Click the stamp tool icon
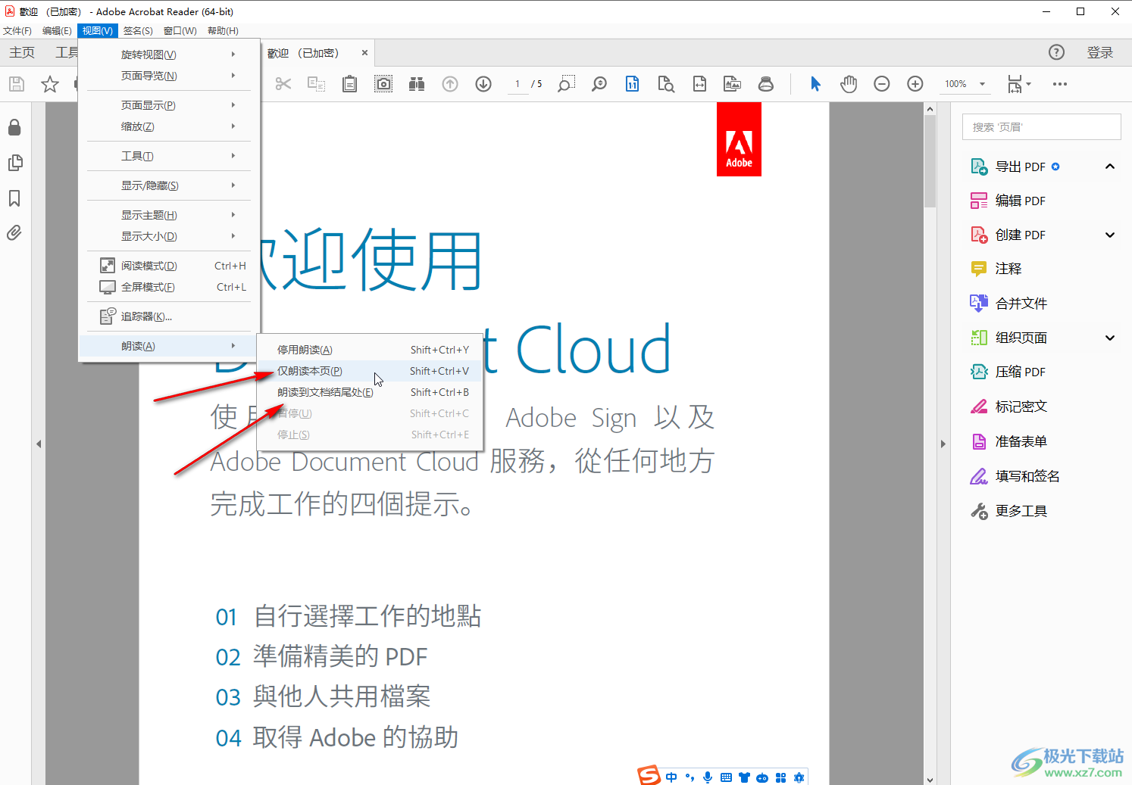The height and width of the screenshot is (785, 1132). point(766,84)
